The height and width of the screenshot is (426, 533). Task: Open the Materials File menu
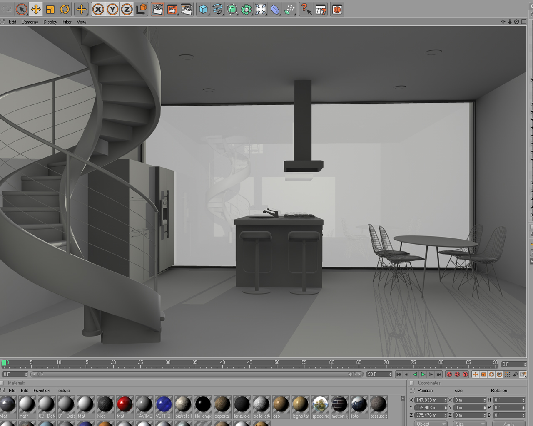click(x=12, y=390)
